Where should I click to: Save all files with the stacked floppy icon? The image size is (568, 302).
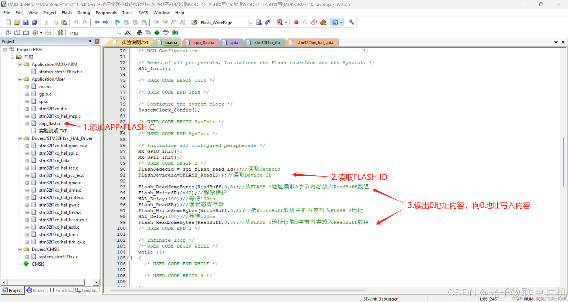(35, 22)
